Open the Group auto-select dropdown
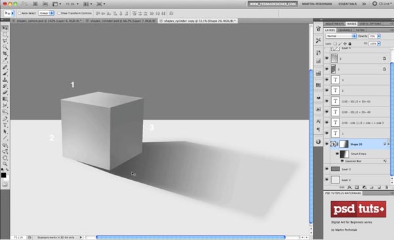 (x=46, y=13)
